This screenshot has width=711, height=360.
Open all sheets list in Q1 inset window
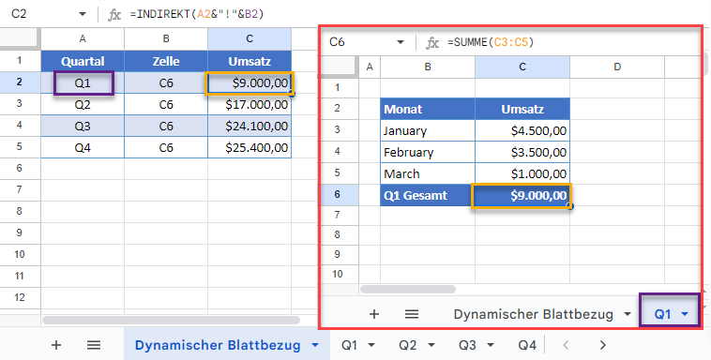tap(411, 314)
